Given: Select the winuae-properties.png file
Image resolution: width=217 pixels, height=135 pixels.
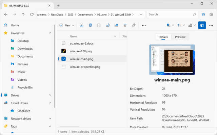Looking at the screenshot, I should [85, 67].
